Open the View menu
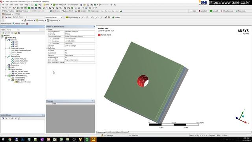Image resolution: width=252 pixels, height=142 pixels. tap(11, 5)
